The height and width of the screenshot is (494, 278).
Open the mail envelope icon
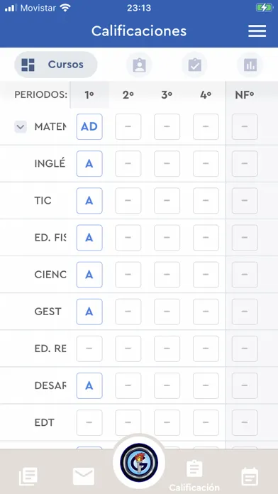click(x=84, y=476)
